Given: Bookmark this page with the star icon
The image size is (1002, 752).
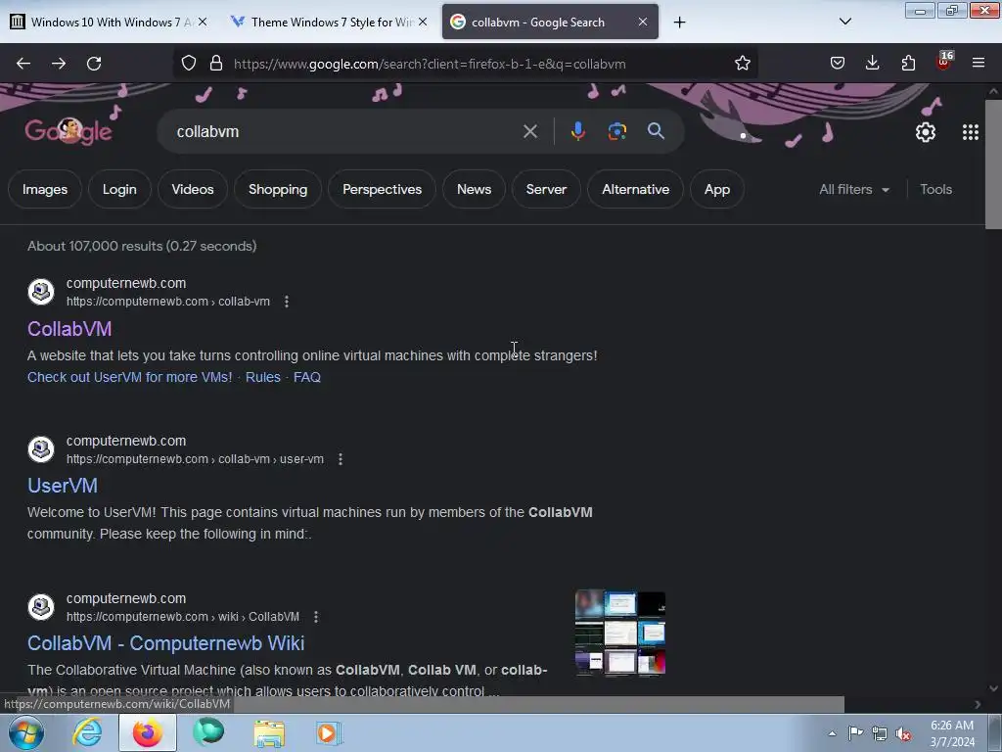Looking at the screenshot, I should click(x=742, y=64).
